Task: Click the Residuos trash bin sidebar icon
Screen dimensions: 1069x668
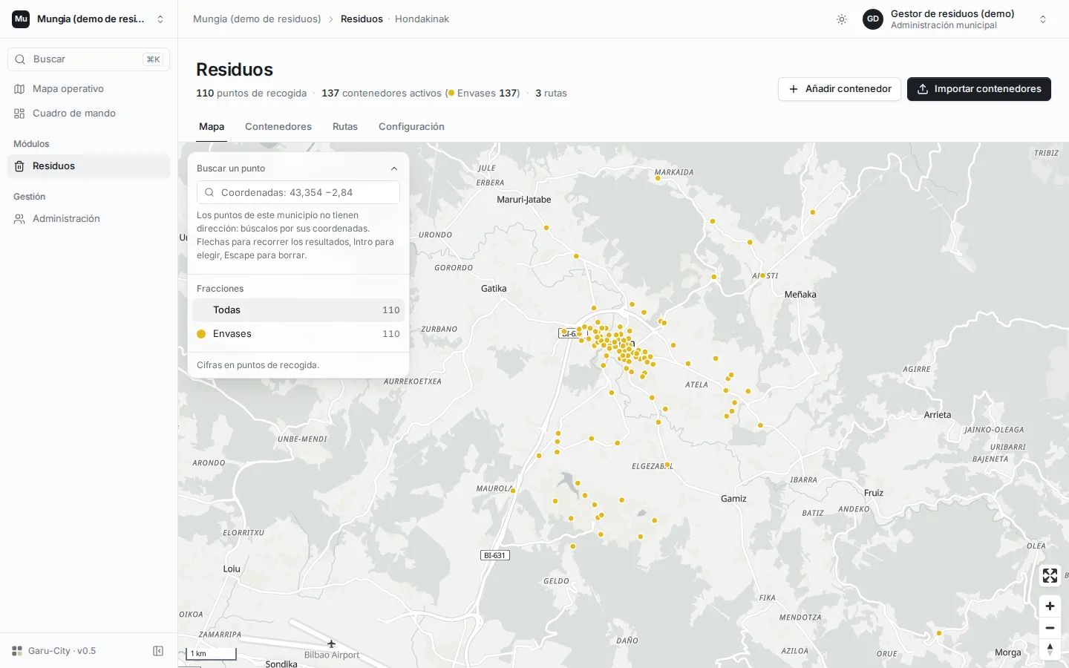Action: click(x=19, y=166)
